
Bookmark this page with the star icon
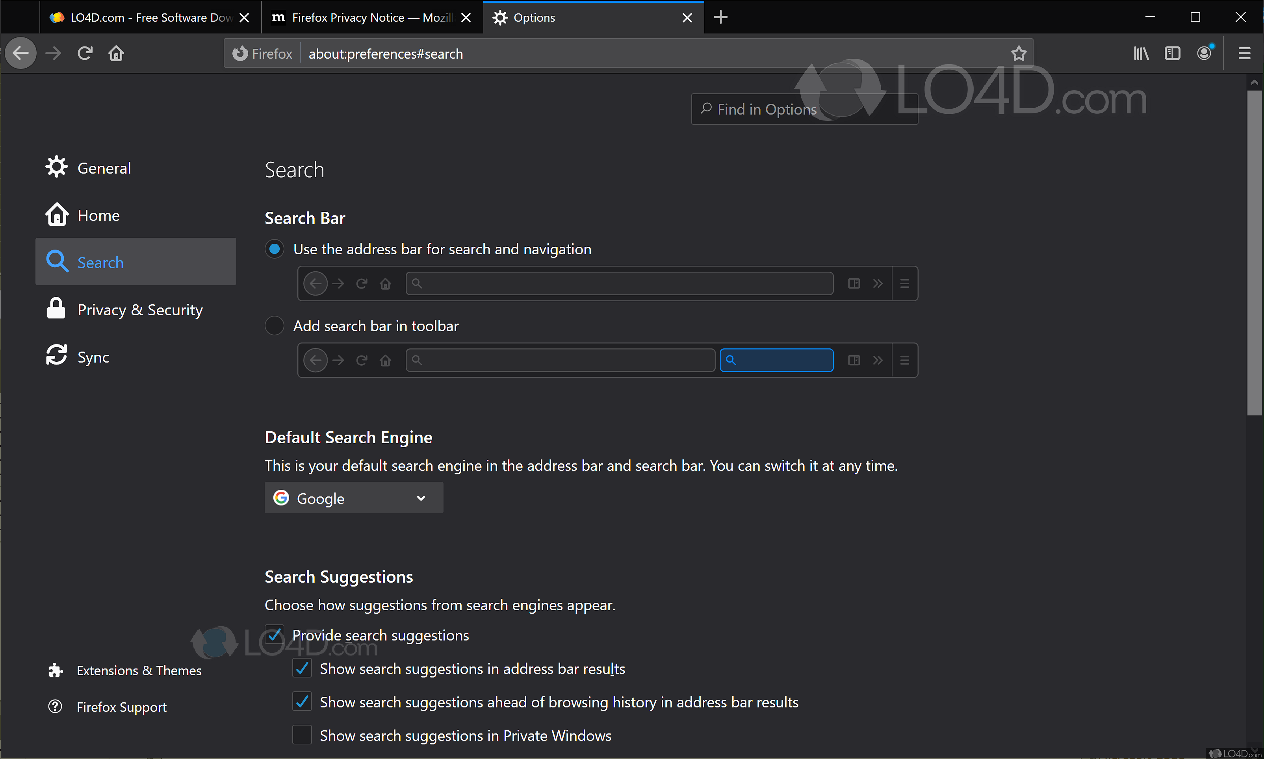[x=1019, y=53]
